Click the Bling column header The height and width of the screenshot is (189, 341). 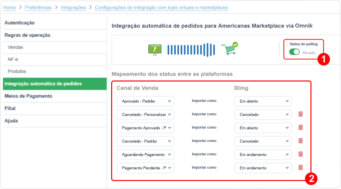tap(241, 88)
